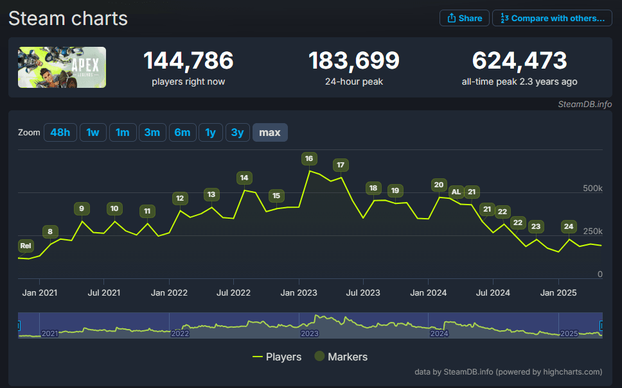This screenshot has width=622, height=388.
Task: Click season marker 11
Action: tap(147, 211)
